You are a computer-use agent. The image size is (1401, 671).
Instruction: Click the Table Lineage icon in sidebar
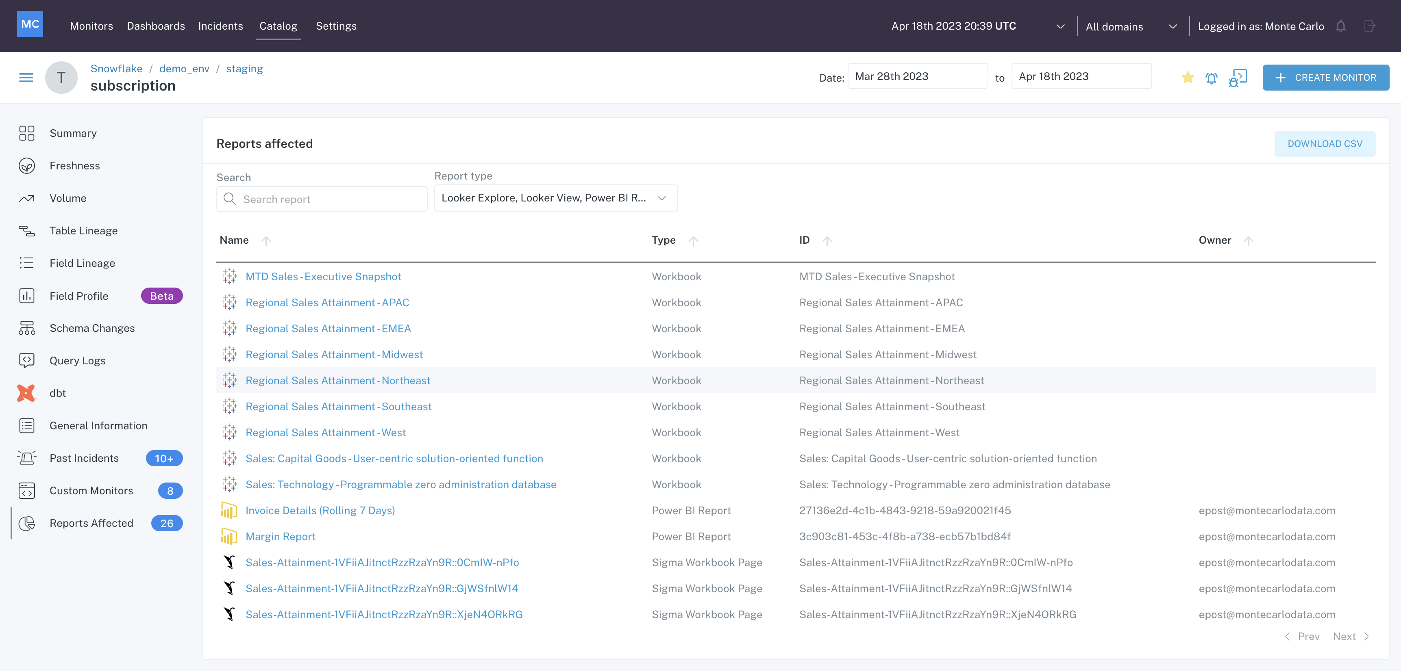(x=27, y=230)
